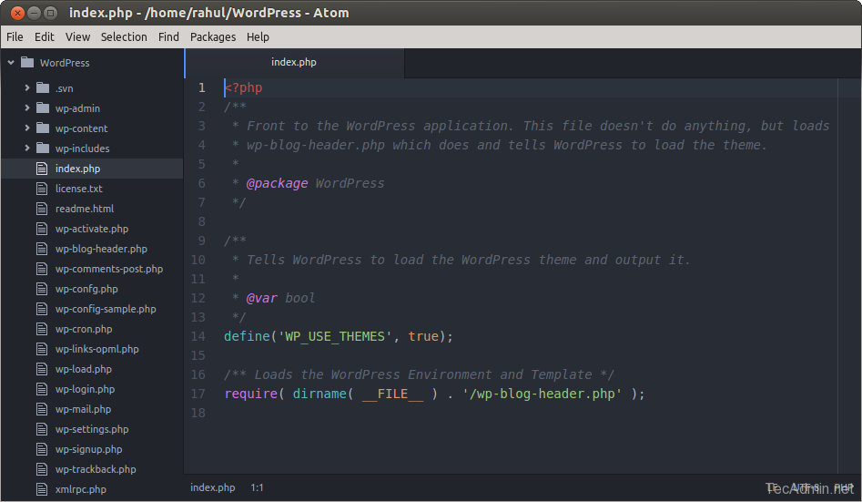Click the wp-mail.php file icon

tap(42, 409)
